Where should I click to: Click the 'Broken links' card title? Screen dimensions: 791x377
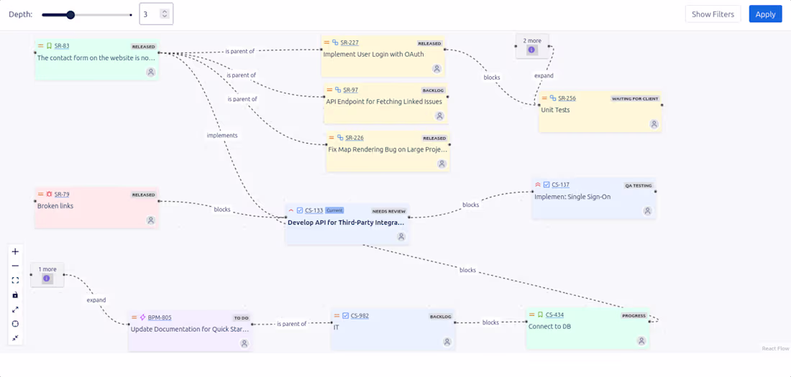pos(55,205)
